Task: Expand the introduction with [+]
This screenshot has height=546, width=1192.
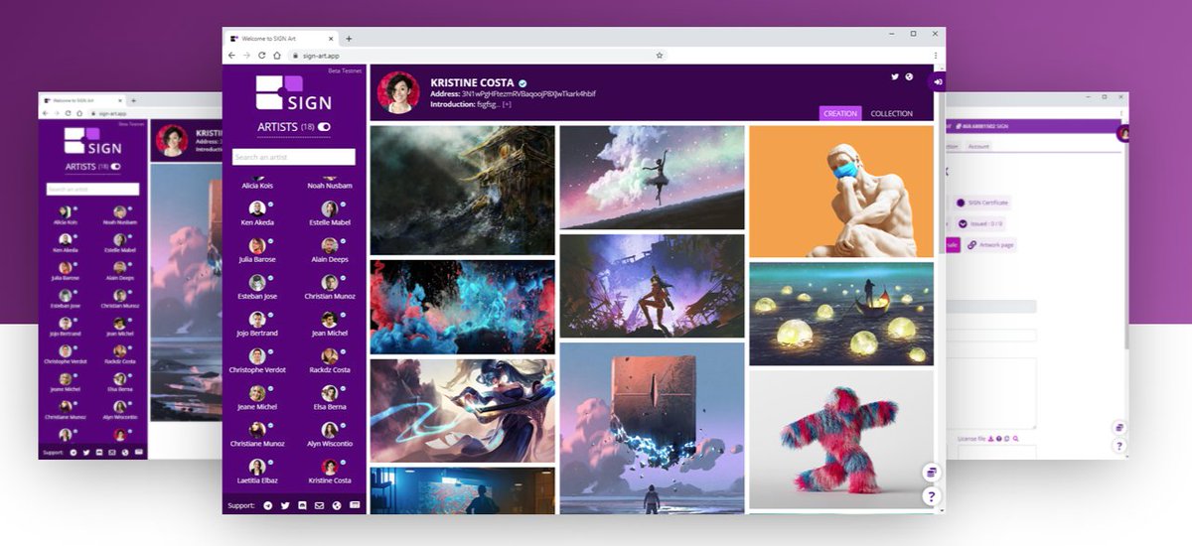Action: point(507,104)
